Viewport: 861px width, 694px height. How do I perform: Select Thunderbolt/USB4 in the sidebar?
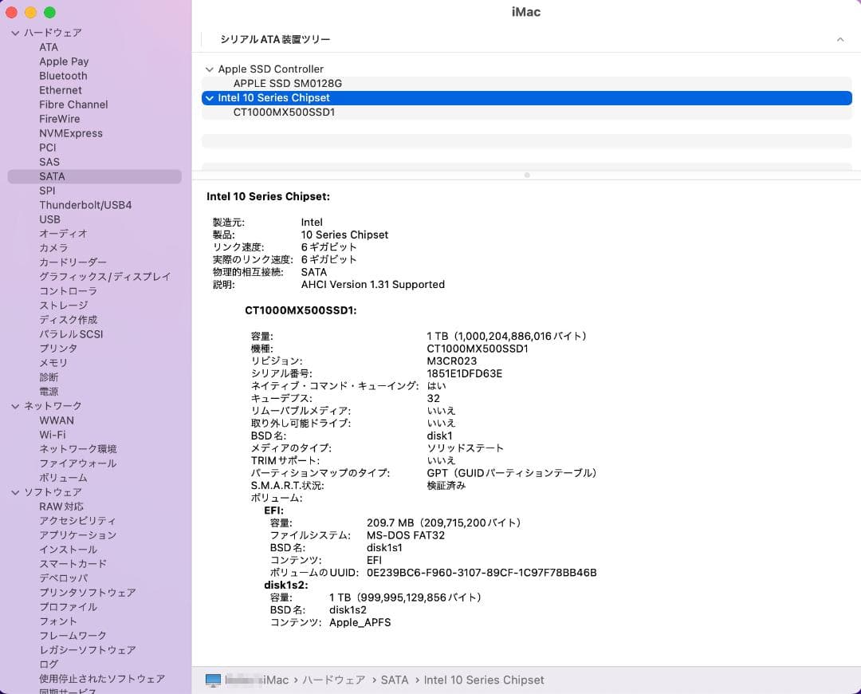pyautogui.click(x=85, y=205)
